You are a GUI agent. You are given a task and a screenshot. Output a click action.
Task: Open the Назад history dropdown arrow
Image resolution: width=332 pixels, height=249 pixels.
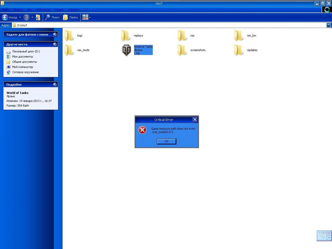(x=20, y=17)
